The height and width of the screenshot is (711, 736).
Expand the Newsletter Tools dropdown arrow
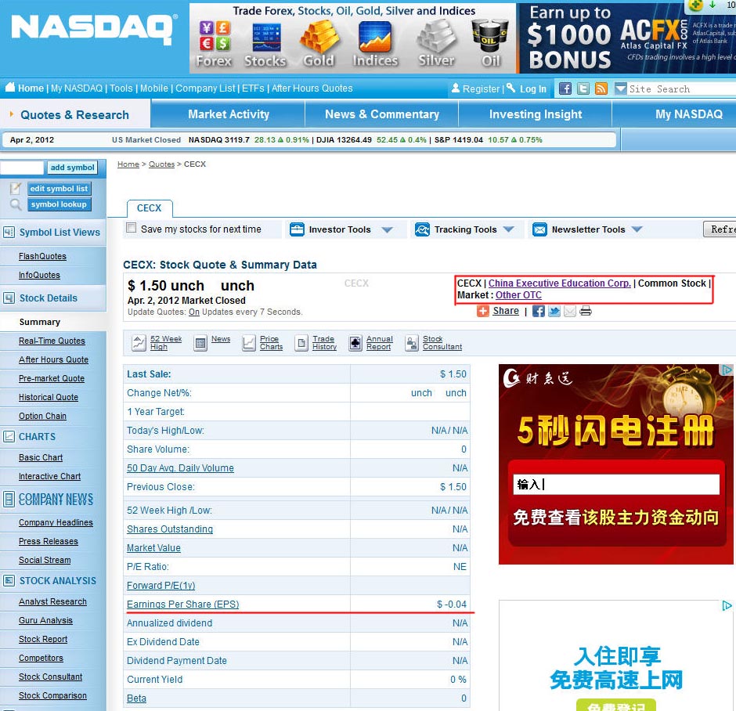click(x=637, y=229)
